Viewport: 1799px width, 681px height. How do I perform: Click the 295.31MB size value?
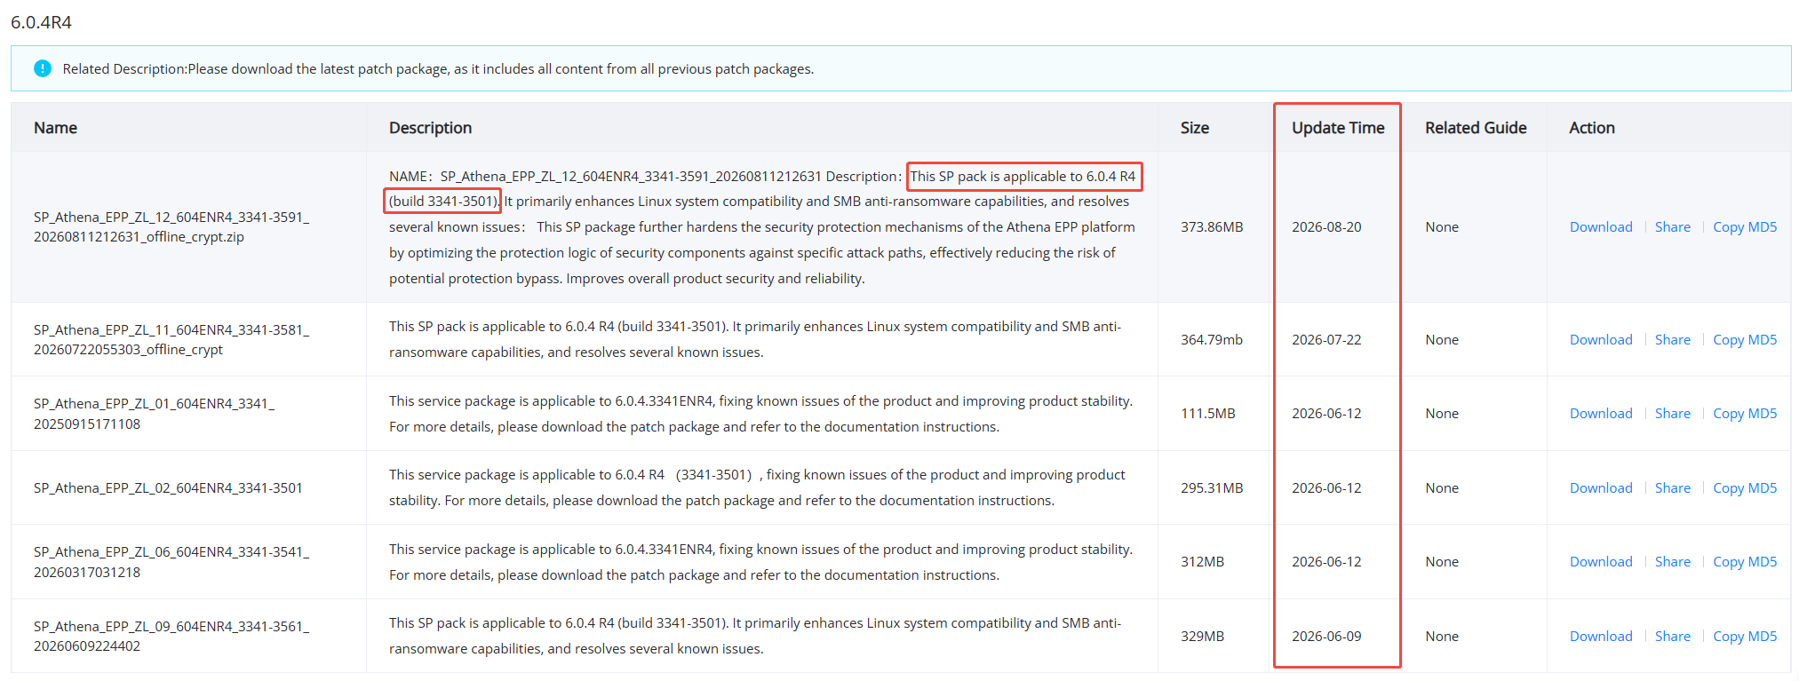click(x=1212, y=488)
